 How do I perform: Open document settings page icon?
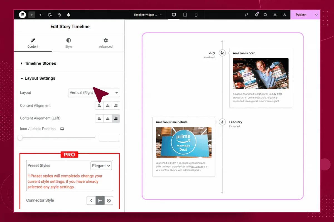(x=50, y=15)
